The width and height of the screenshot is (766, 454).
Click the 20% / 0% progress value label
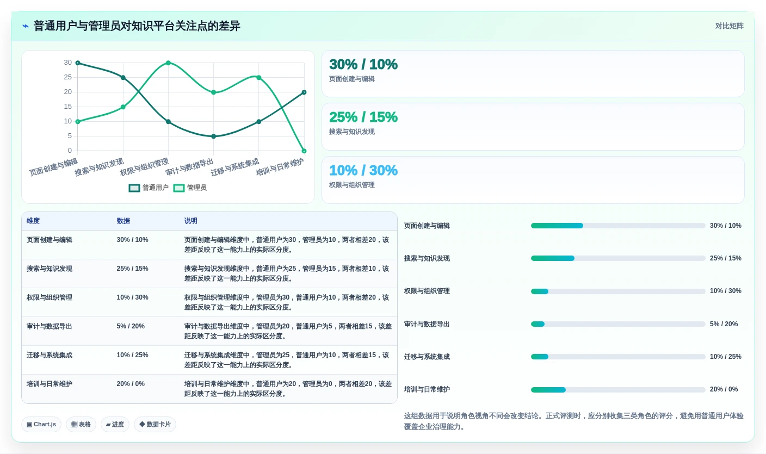tap(724, 389)
